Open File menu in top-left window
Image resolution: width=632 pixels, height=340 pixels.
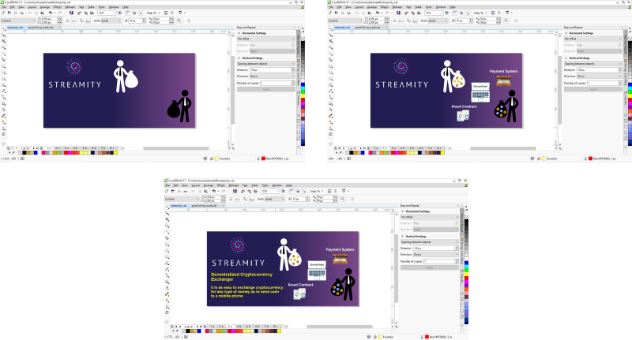click(4, 7)
